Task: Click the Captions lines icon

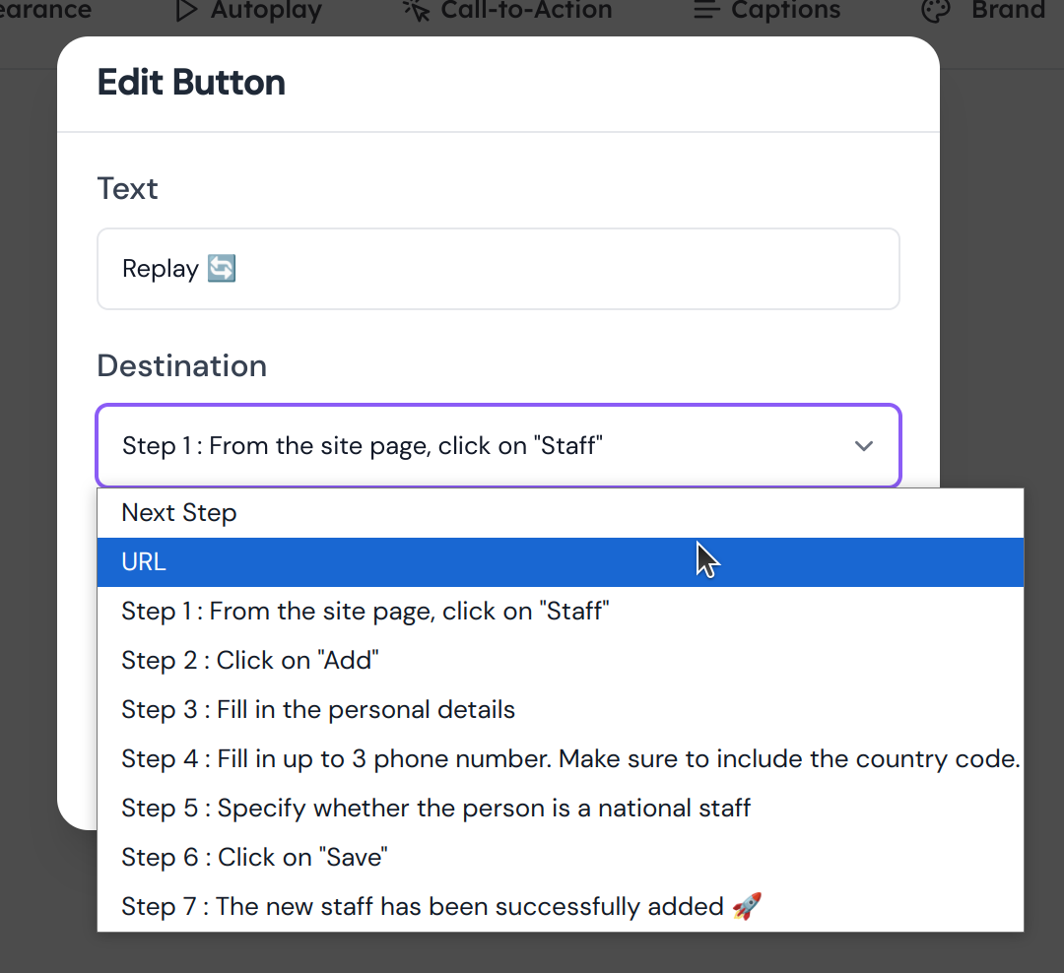Action: click(x=706, y=11)
